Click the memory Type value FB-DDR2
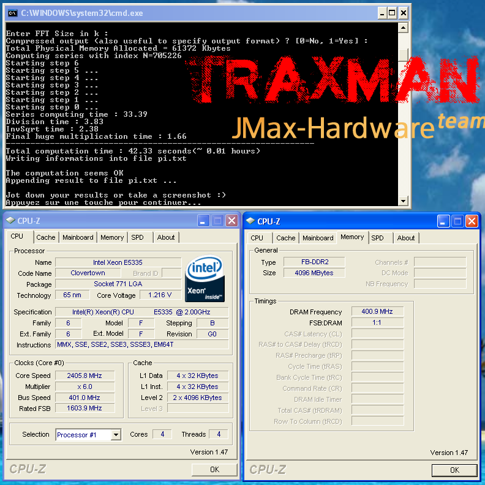485x485 pixels. pos(314,262)
